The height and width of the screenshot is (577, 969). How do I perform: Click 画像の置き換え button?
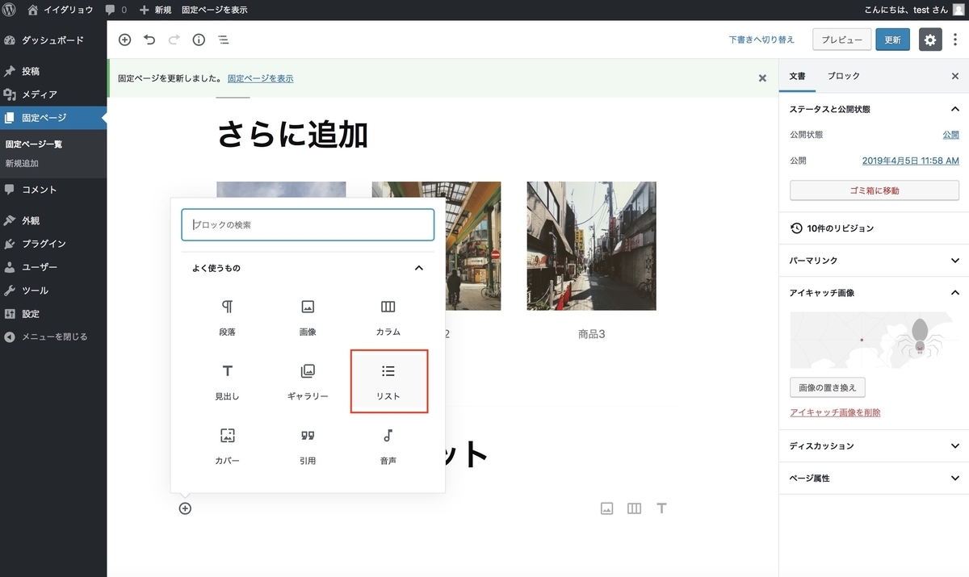point(828,388)
